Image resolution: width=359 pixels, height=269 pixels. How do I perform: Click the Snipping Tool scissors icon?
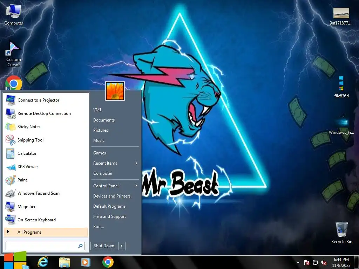(10, 140)
